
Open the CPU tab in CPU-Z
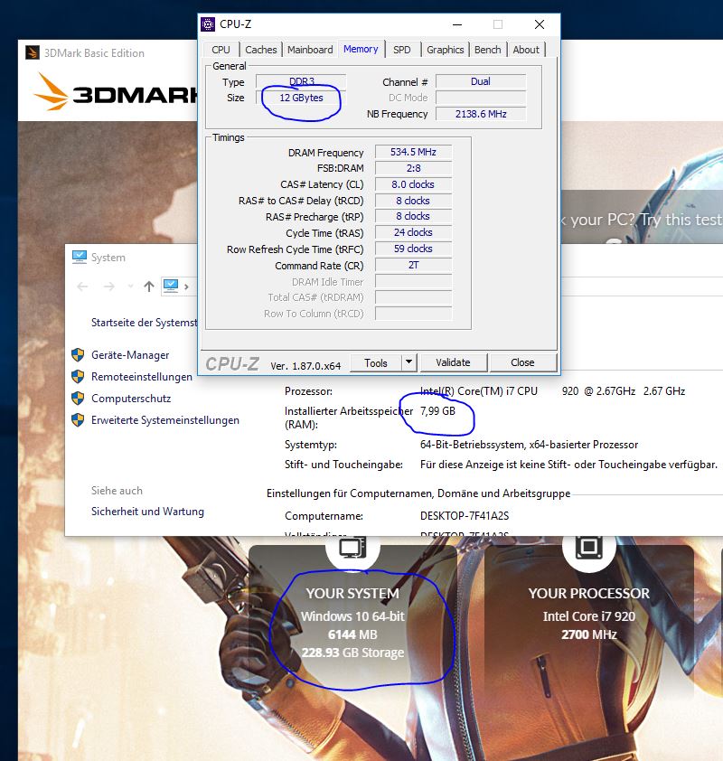coord(221,50)
